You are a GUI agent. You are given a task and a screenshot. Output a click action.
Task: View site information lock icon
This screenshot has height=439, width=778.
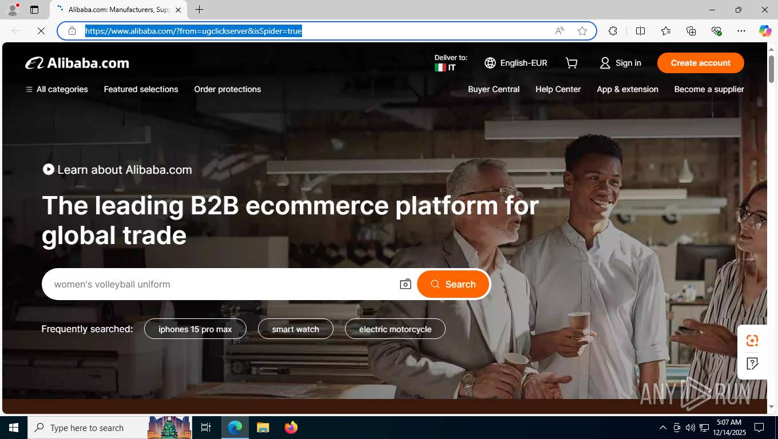coord(72,31)
